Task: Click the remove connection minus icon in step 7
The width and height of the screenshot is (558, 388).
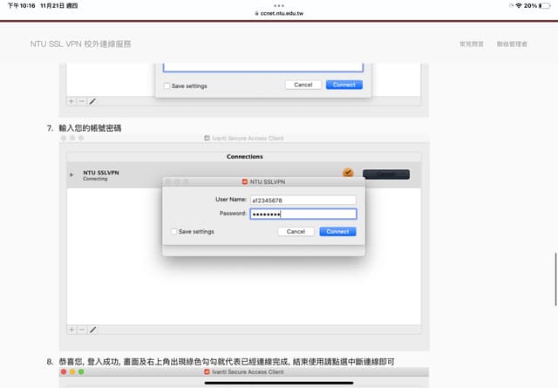Action: point(82,330)
